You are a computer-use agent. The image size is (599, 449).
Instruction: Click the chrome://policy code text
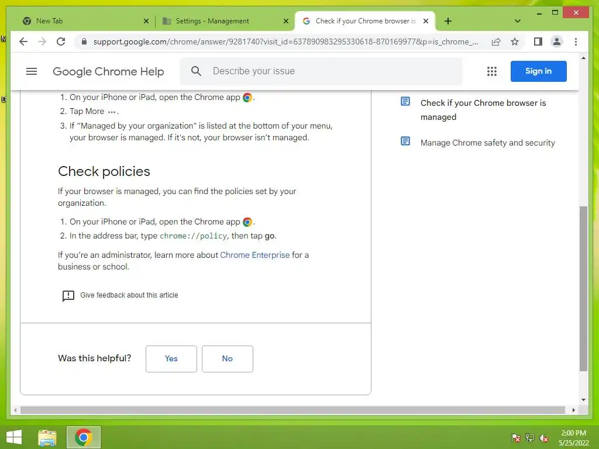pyautogui.click(x=193, y=236)
